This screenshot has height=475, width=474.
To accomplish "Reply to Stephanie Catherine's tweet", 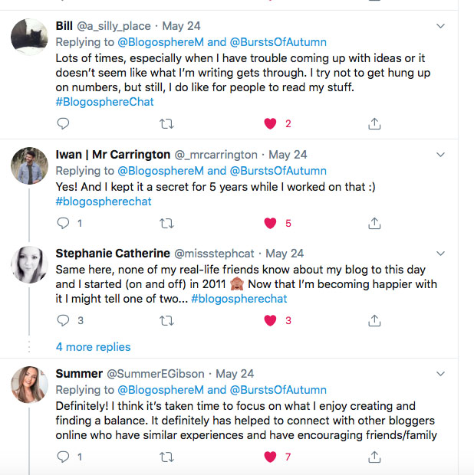I will point(63,320).
